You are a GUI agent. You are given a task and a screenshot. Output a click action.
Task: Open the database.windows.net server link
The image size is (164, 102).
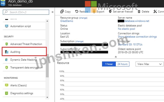[137, 21]
